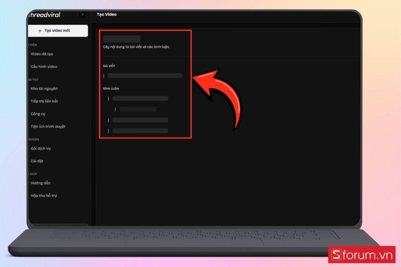
Task: Click the threadviral logo
Action: tap(44, 15)
